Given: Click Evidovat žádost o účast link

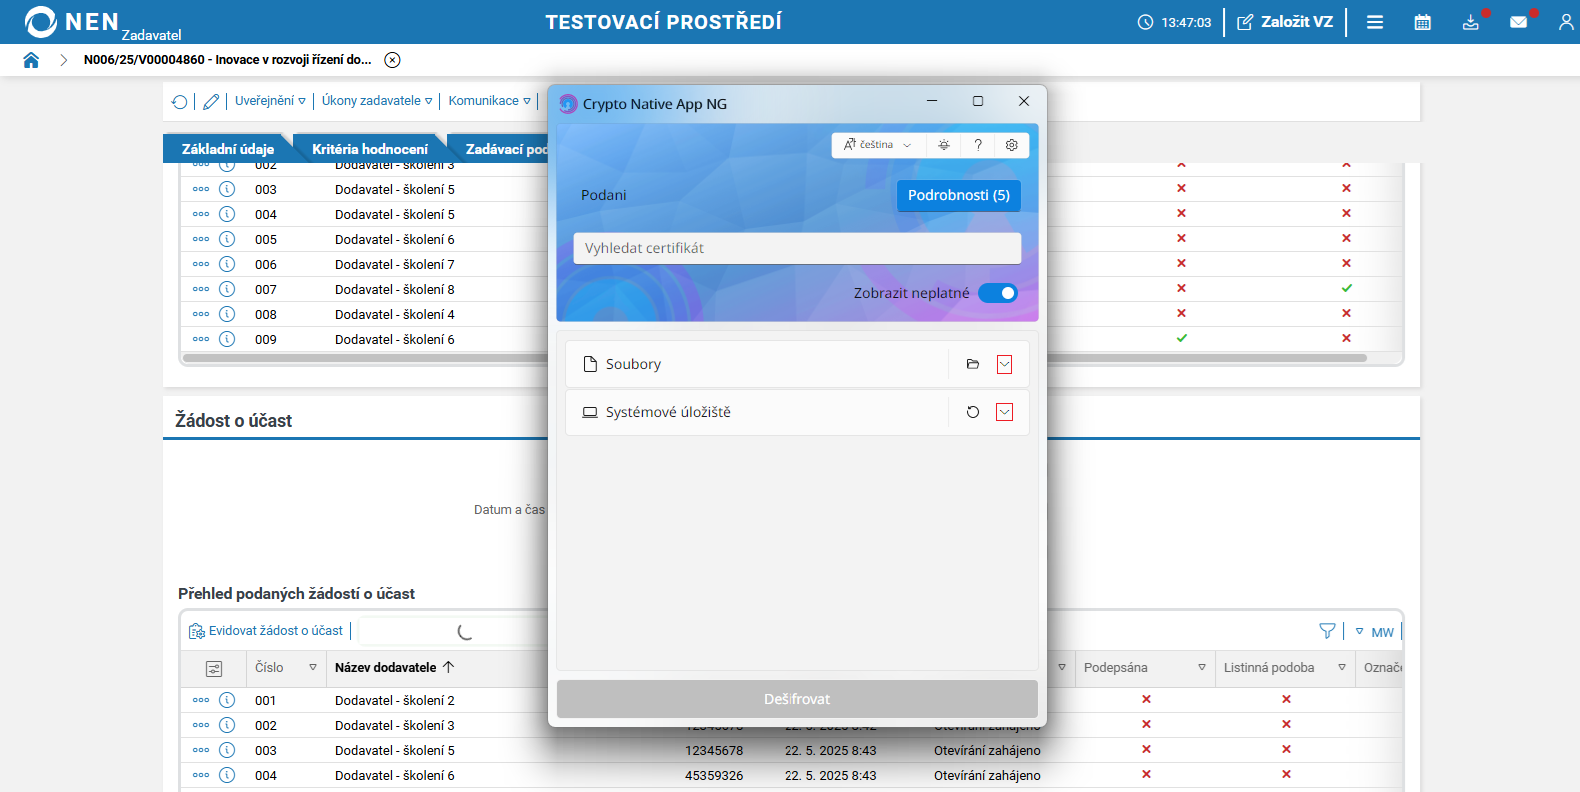Looking at the screenshot, I should [266, 631].
